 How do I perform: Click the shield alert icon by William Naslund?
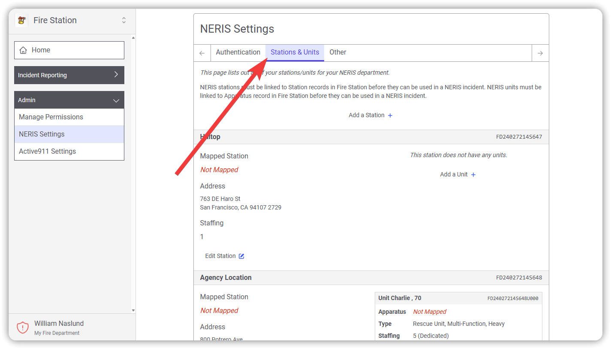[x=22, y=328]
